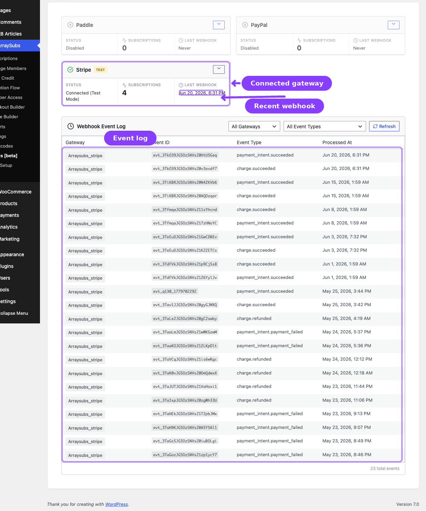Click the 23 total events label

pyautogui.click(x=385, y=468)
